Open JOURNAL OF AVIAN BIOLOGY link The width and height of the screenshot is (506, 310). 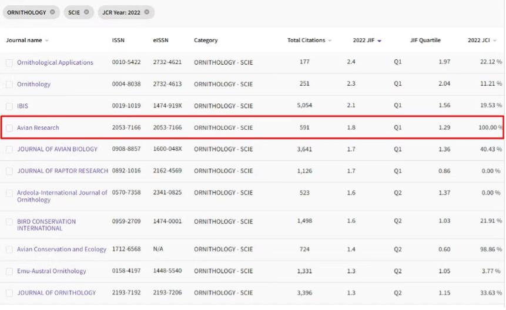click(x=57, y=149)
